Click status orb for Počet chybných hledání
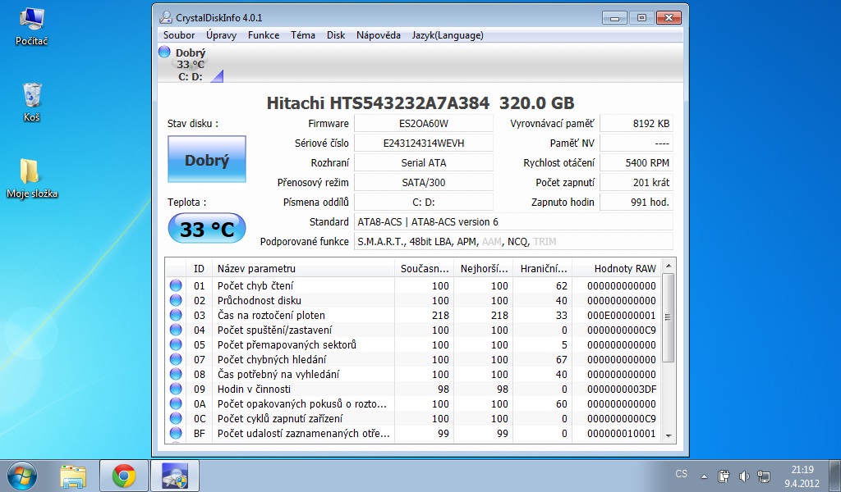Image resolution: width=841 pixels, height=492 pixels. 176,359
